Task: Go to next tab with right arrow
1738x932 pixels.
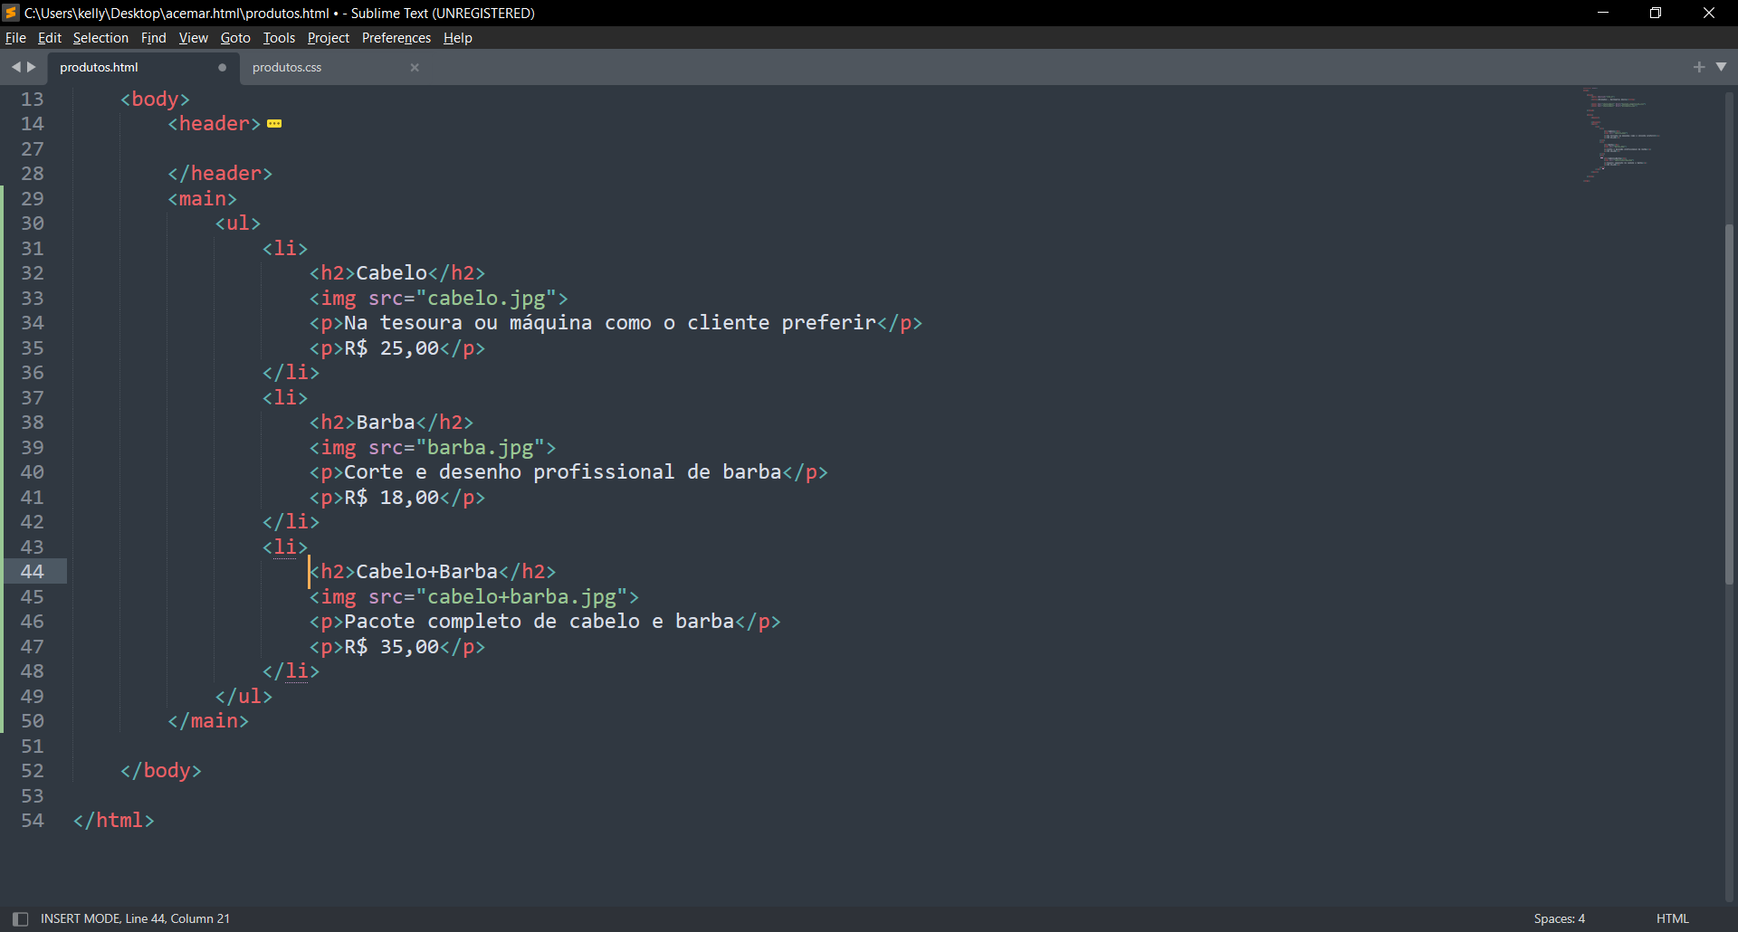Action: 32,67
